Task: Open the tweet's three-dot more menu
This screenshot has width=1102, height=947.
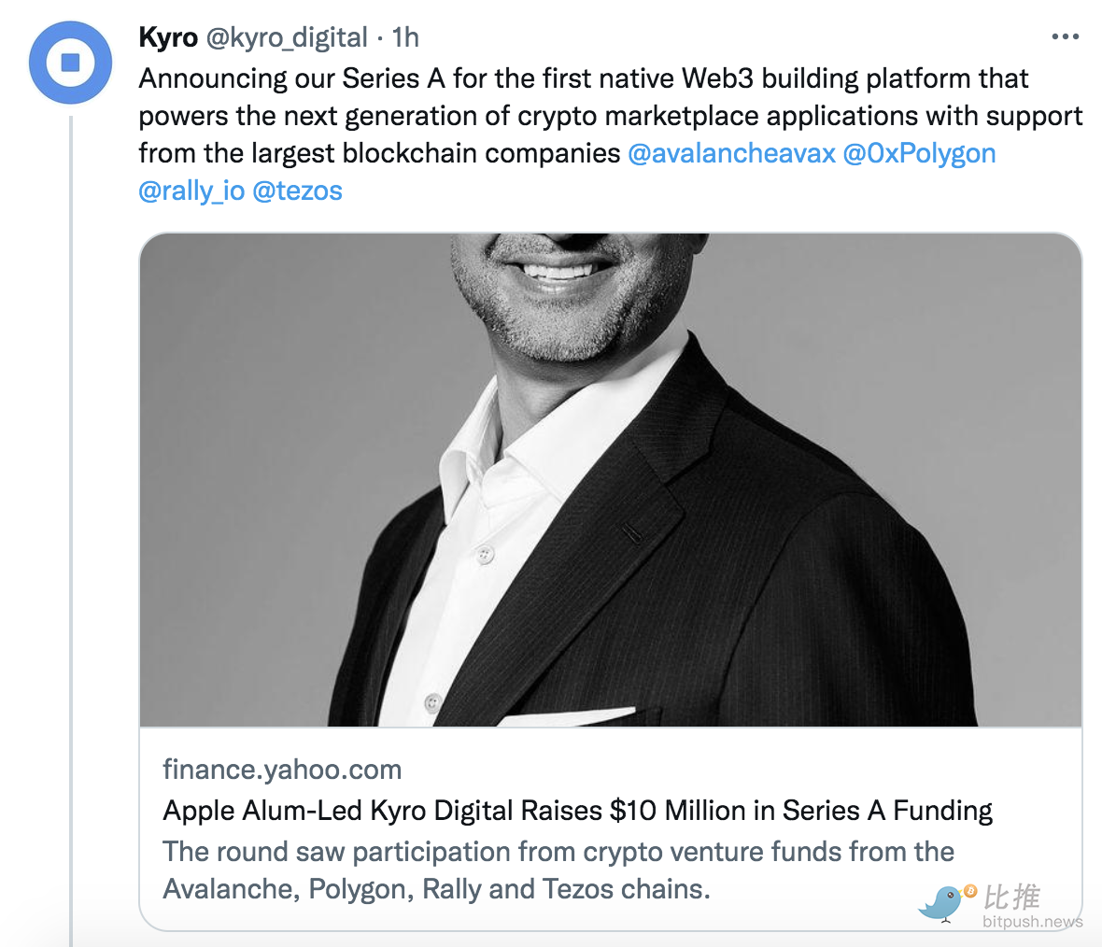Action: coord(1065,37)
